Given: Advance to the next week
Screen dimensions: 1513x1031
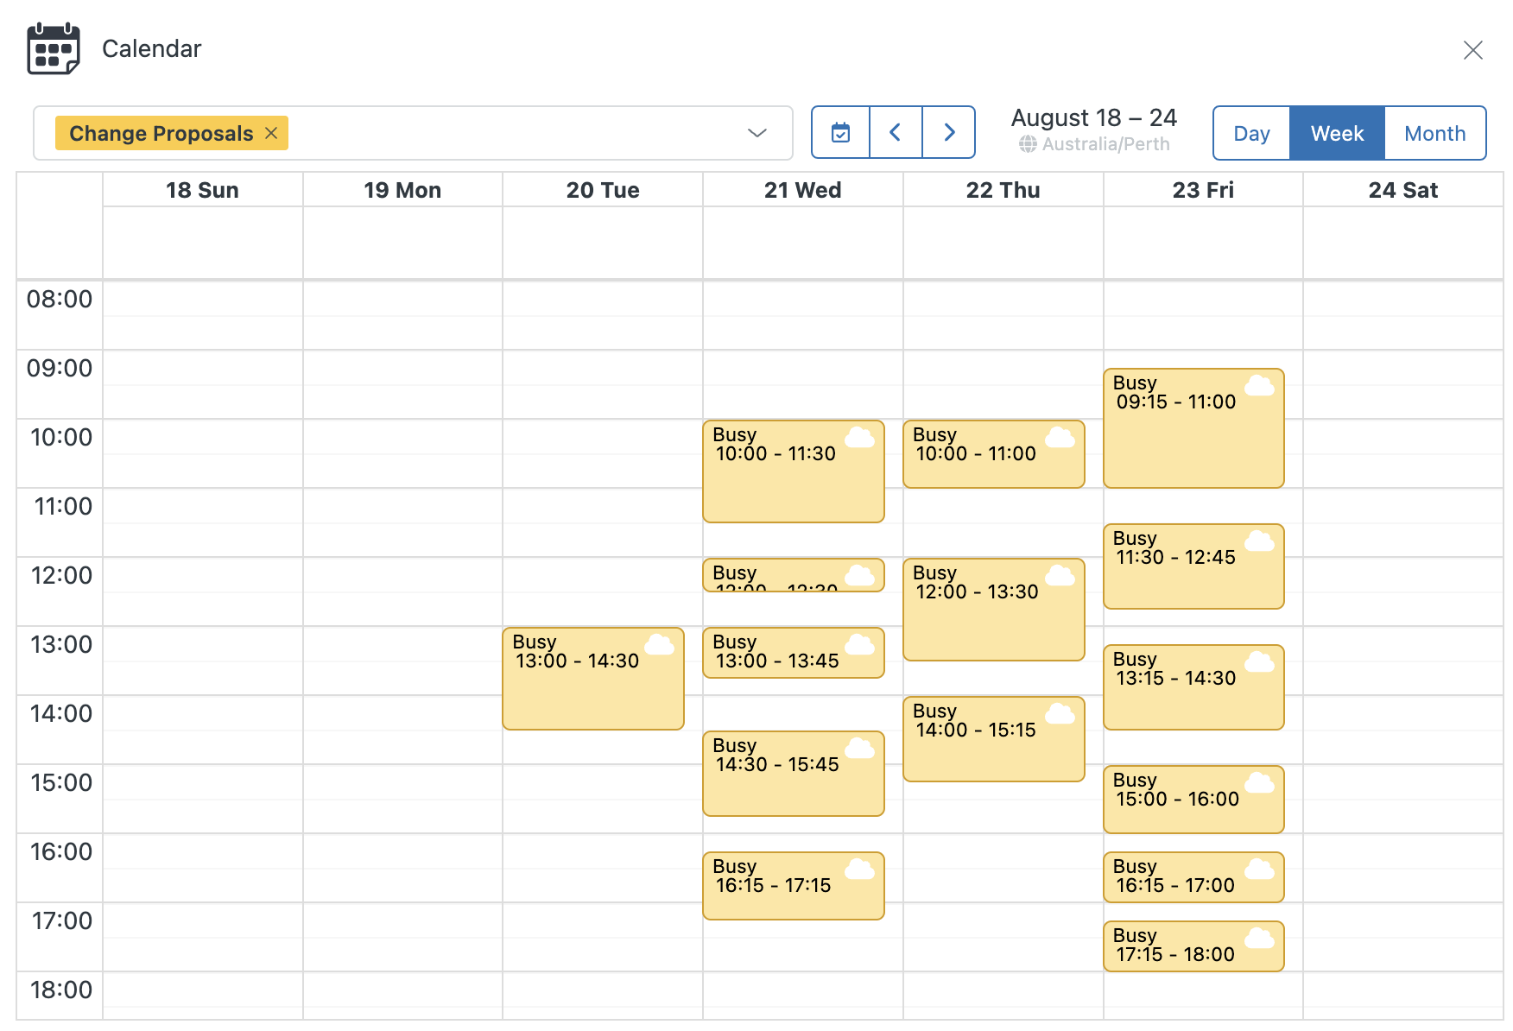Looking at the screenshot, I should coord(949,133).
